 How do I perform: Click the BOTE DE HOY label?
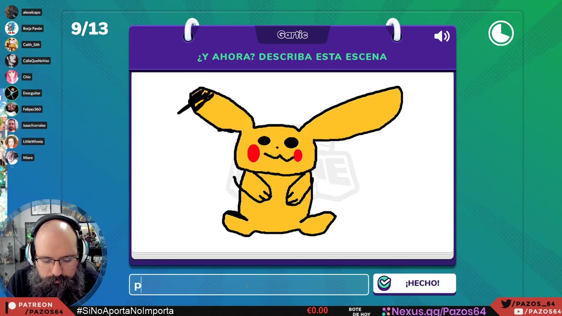pyautogui.click(x=360, y=312)
